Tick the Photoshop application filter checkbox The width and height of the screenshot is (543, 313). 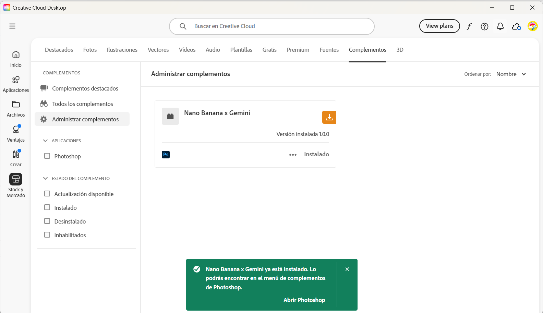point(47,156)
